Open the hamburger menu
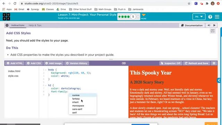The height and width of the screenshot is (125, 222). pyautogui.click(x=217, y=17)
